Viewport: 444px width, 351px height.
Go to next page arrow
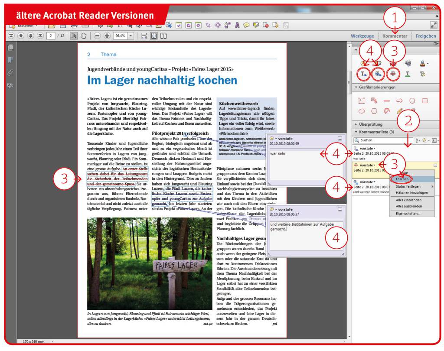(x=31, y=36)
